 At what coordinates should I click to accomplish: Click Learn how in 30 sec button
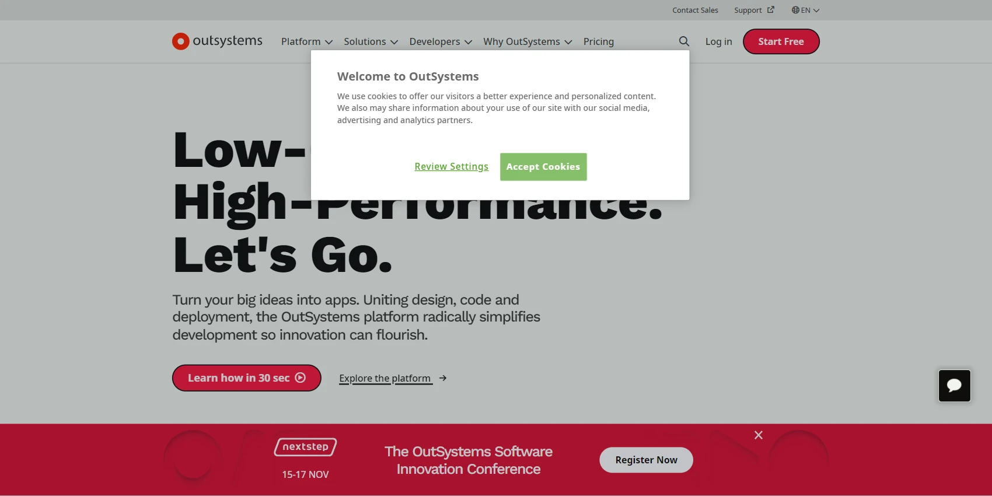click(247, 378)
